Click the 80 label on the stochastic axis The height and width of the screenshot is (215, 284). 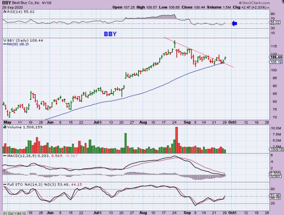coord(273,189)
